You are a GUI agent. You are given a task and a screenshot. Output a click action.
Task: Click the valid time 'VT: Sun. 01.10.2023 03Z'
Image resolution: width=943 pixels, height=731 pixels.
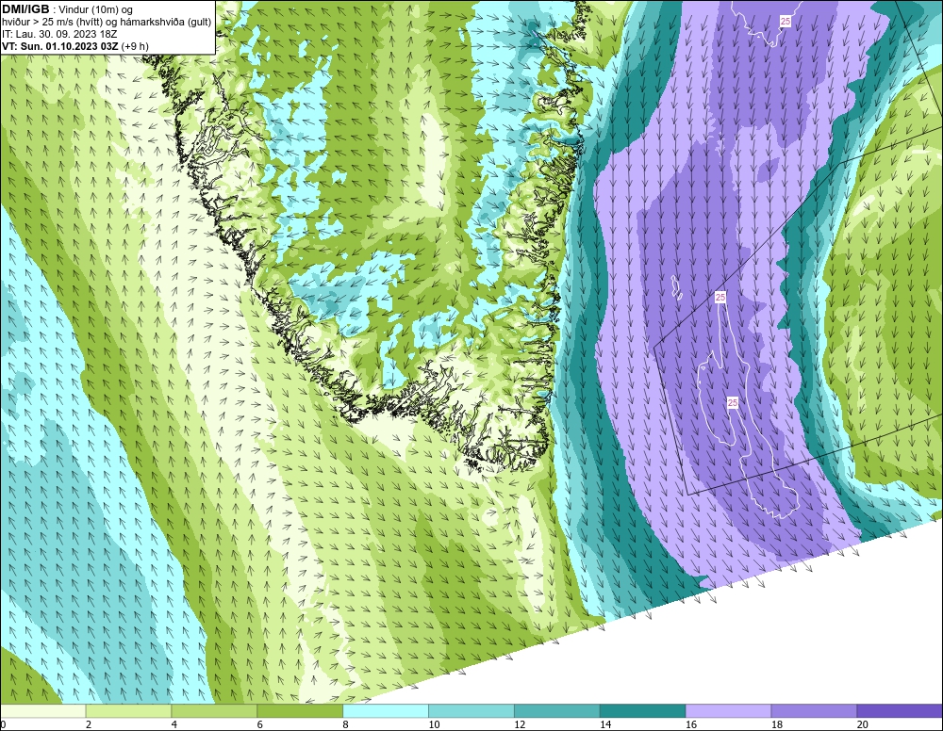[60, 46]
